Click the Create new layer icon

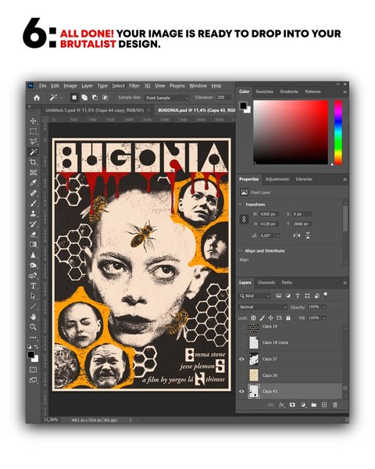324,405
